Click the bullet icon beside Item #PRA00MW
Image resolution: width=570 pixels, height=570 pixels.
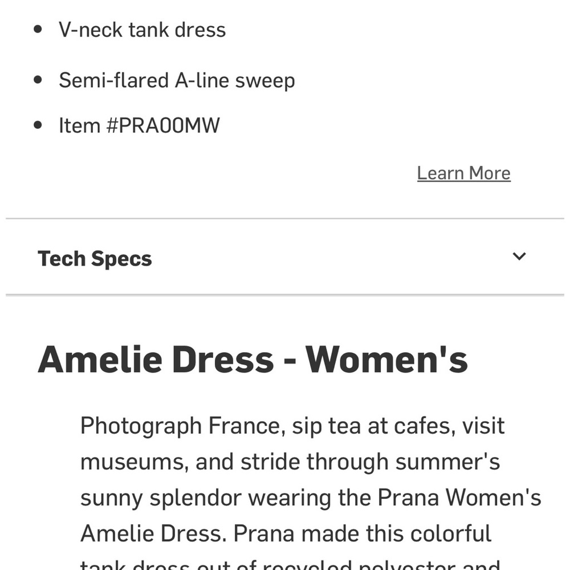tap(38, 124)
